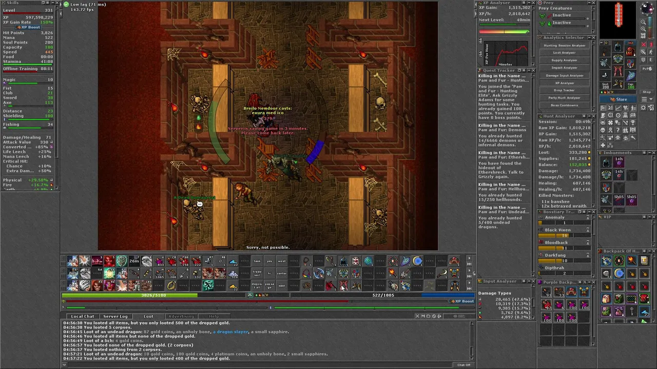This screenshot has height=369, width=657.
Task: Click the second Inactive prey slot
Action: point(564,23)
